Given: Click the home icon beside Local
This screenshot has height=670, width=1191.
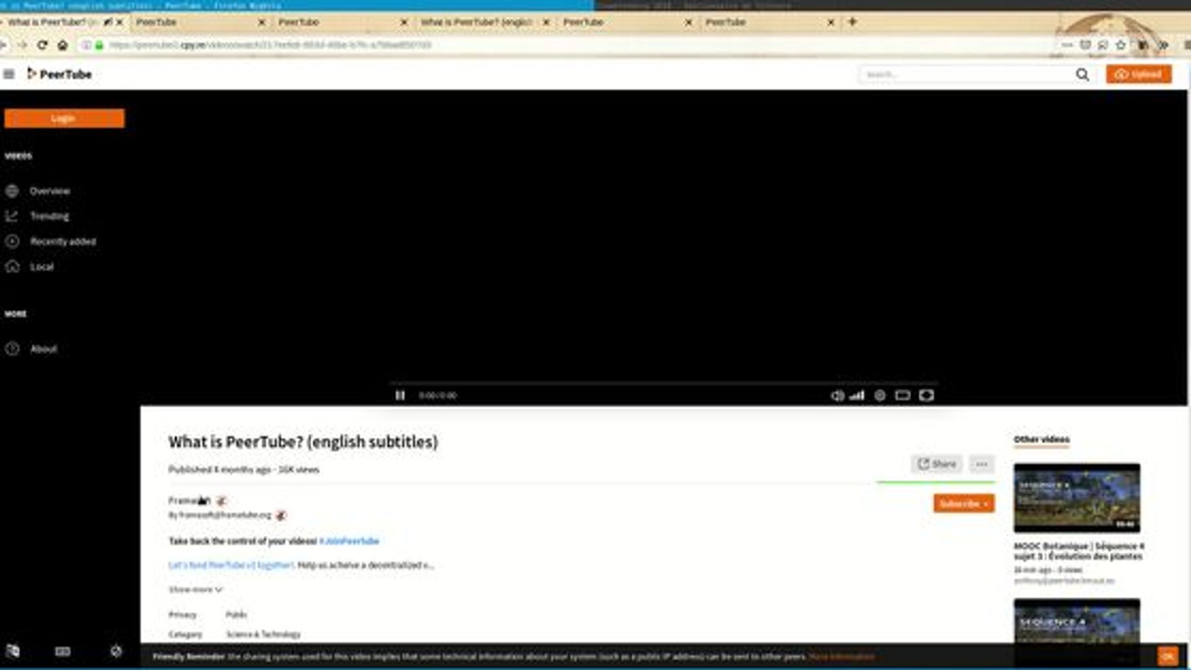Looking at the screenshot, I should click(12, 267).
